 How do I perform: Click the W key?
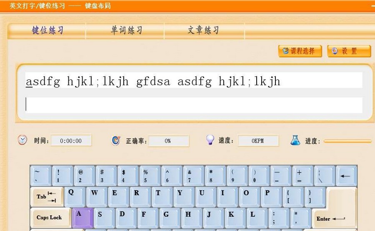point(97,197)
